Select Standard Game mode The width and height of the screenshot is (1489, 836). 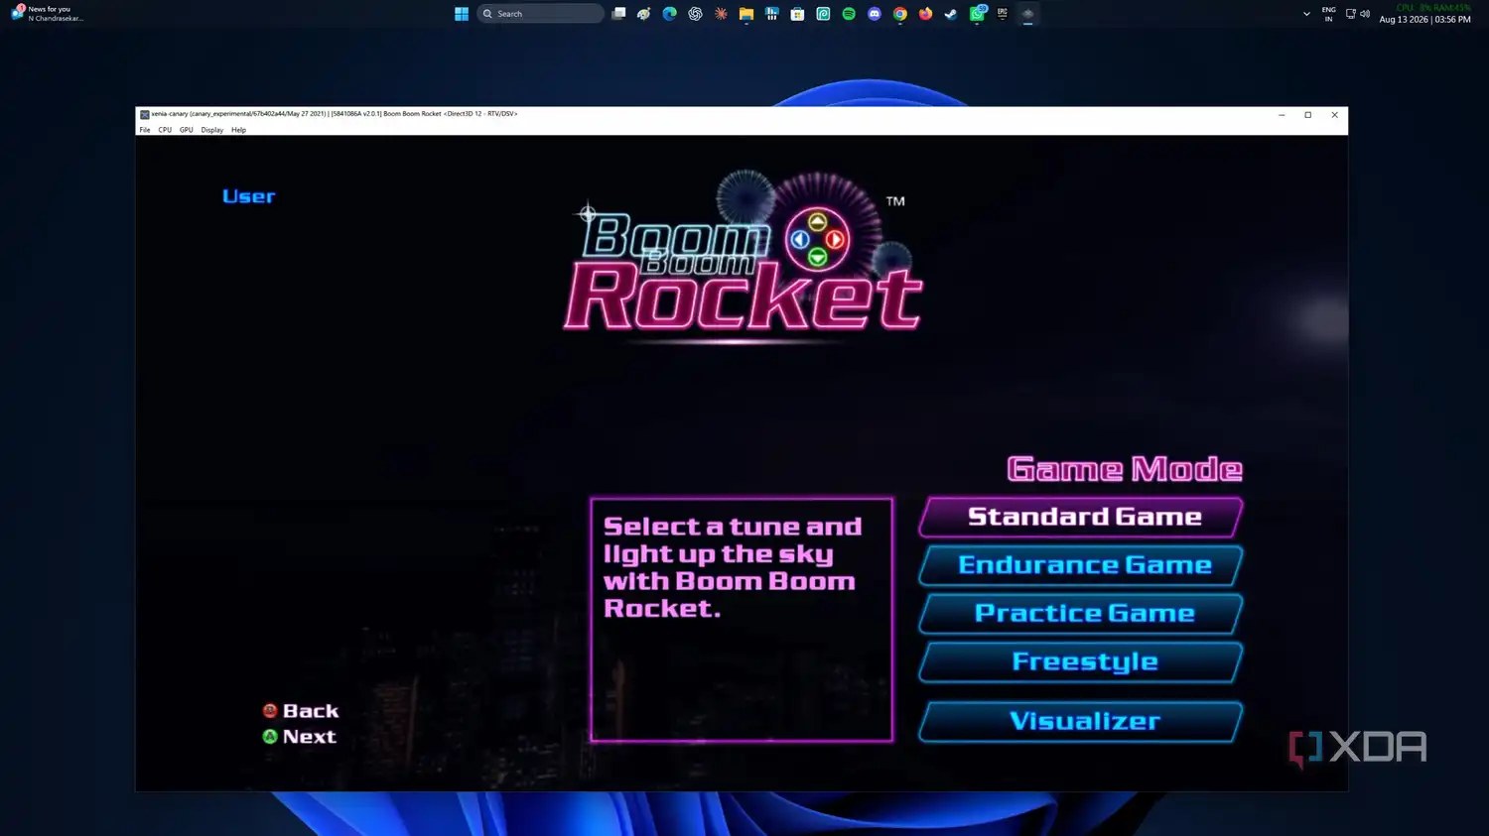[1082, 518]
